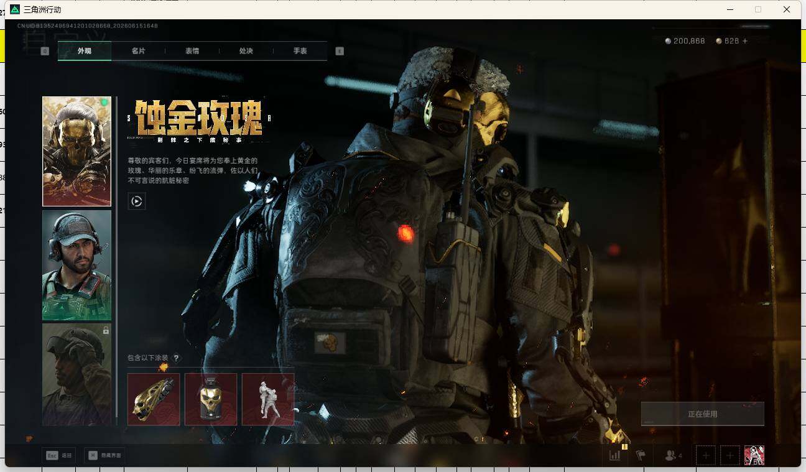Click the gold coin 628 currency icon

point(719,41)
